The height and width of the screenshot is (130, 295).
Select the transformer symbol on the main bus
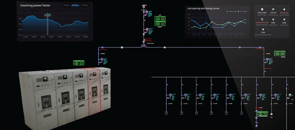144,46
